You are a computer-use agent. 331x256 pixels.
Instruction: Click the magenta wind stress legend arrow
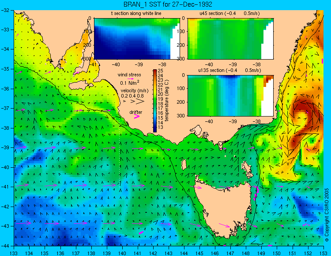[131, 79]
